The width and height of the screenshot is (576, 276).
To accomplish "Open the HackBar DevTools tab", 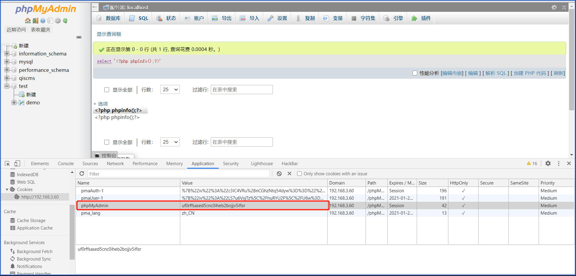I will [290, 163].
